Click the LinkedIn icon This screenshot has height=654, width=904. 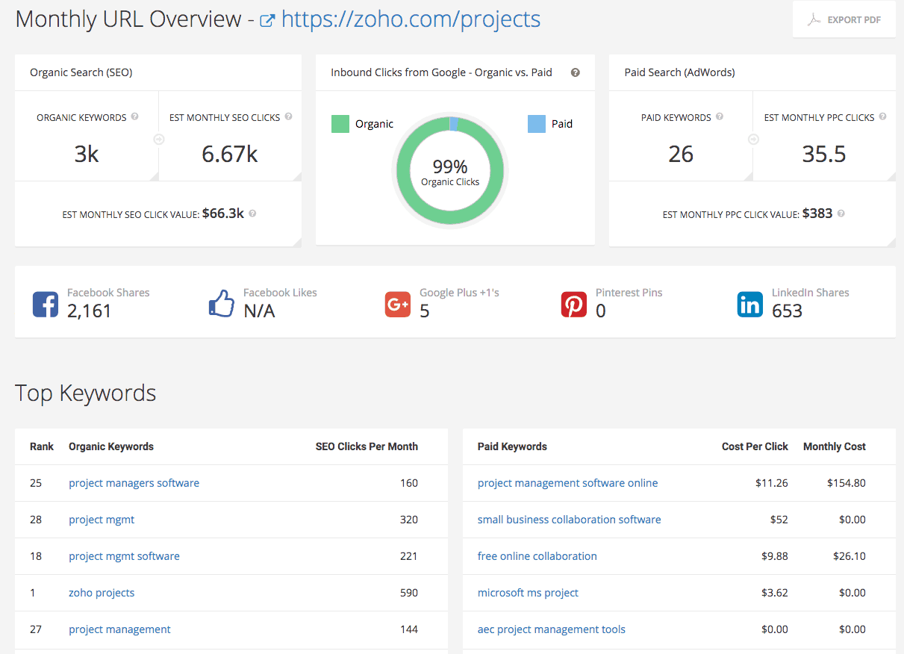point(750,304)
